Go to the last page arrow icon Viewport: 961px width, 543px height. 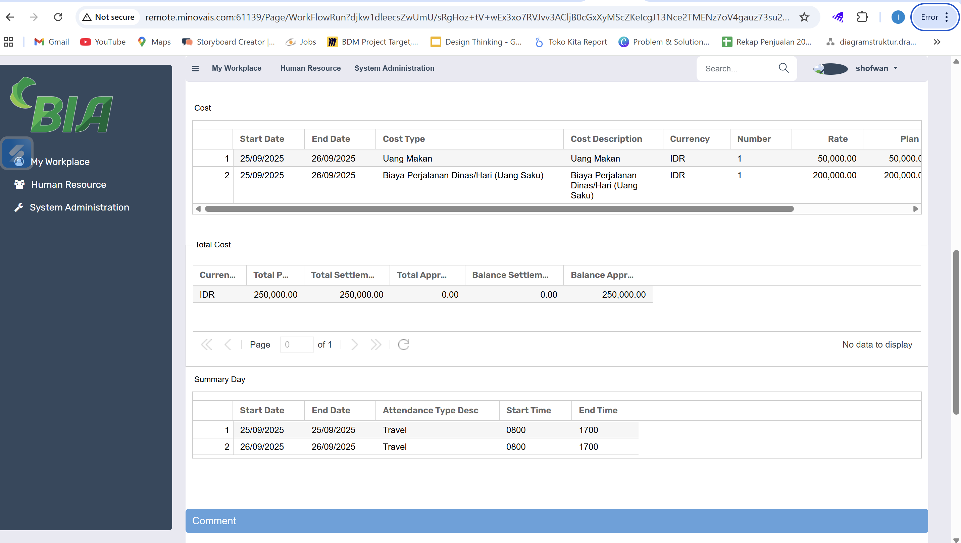coord(375,345)
